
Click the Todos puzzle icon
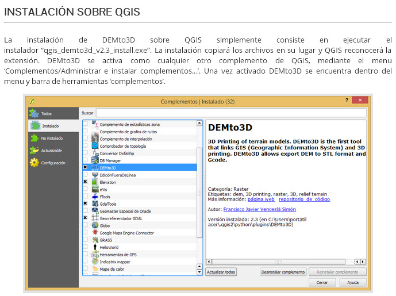click(x=34, y=113)
